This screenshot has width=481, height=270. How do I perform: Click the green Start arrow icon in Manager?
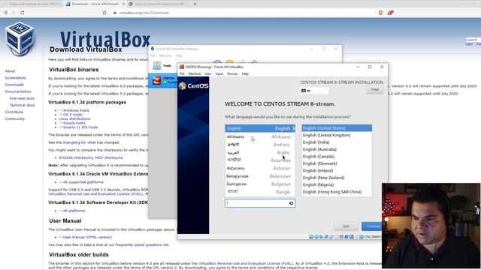click(x=255, y=62)
